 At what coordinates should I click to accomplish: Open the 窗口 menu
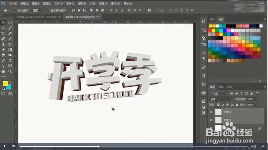(x=116, y=3)
